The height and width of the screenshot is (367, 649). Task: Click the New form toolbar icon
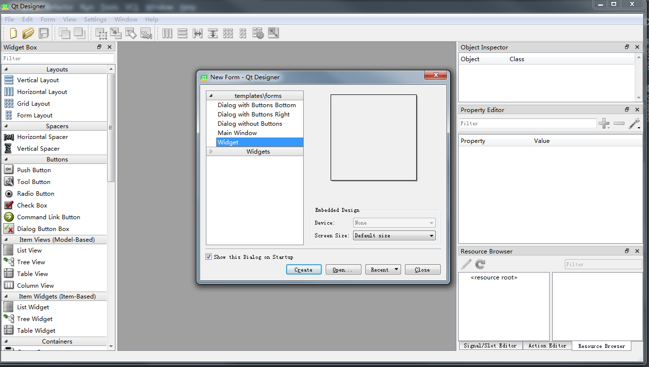click(x=13, y=33)
